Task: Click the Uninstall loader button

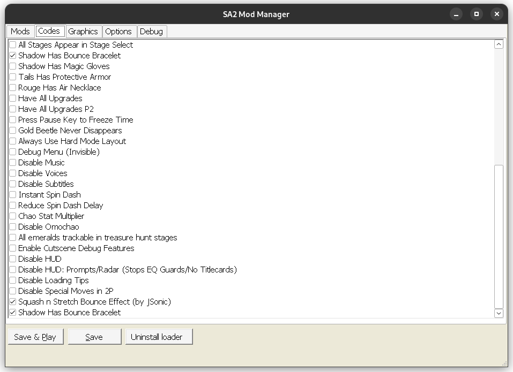Action: tap(159, 337)
